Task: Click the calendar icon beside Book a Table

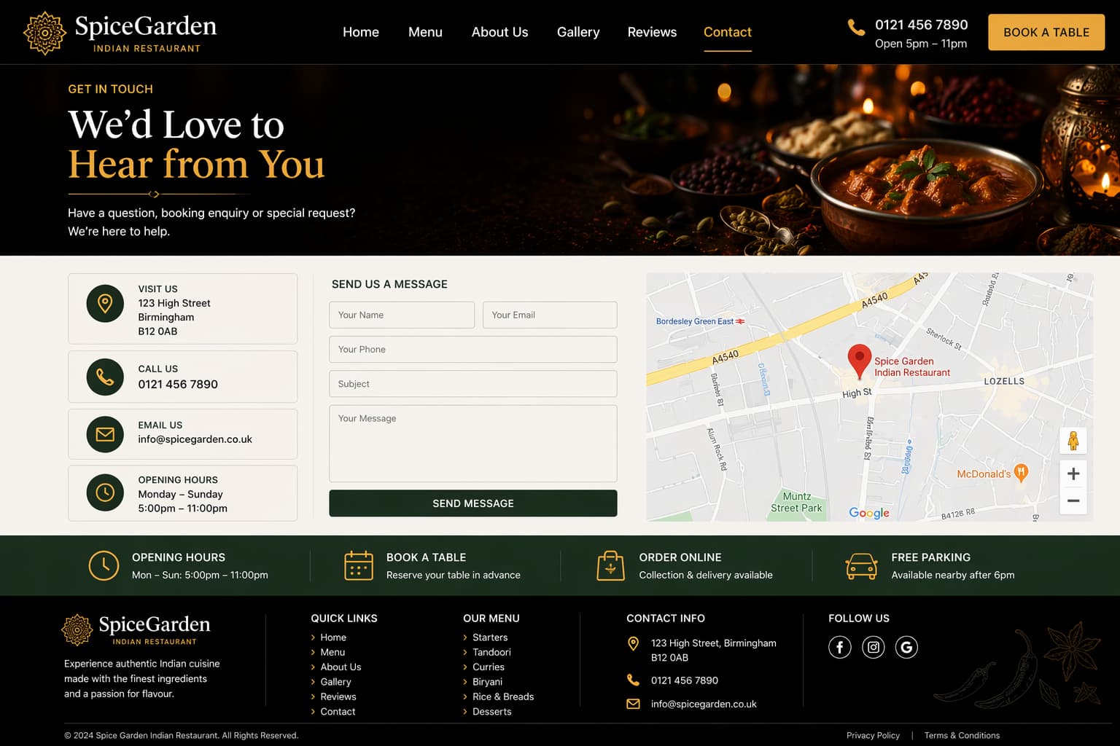Action: tap(358, 565)
